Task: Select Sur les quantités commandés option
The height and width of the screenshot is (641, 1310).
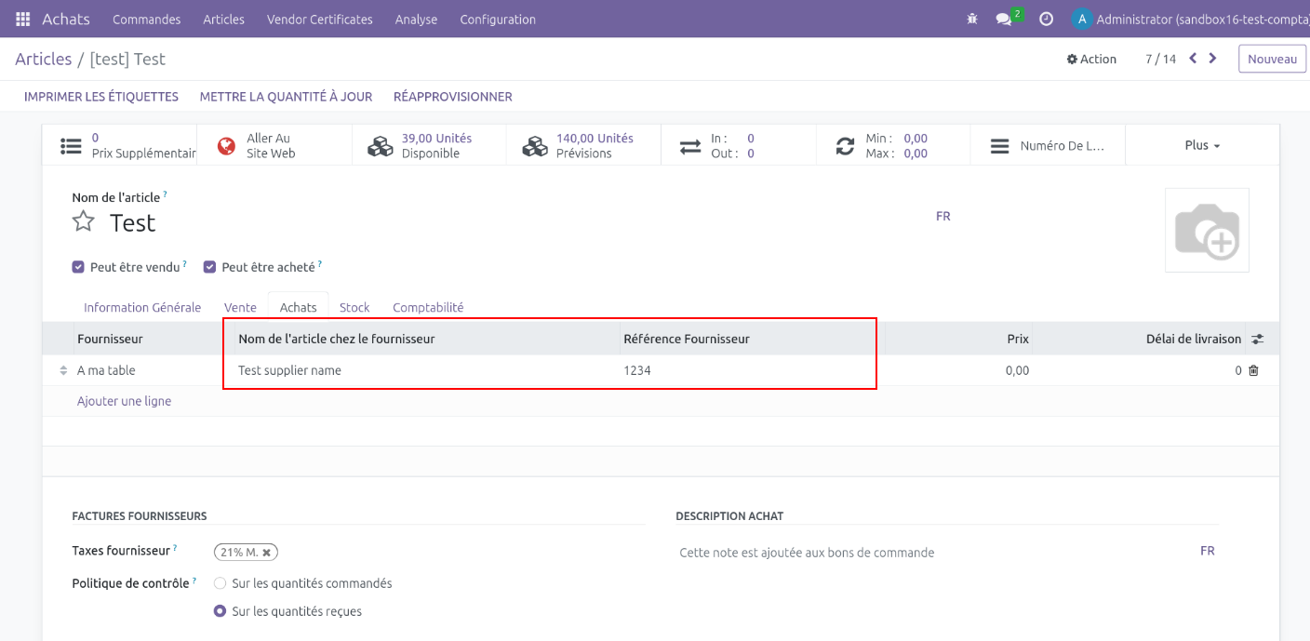Action: pyautogui.click(x=221, y=583)
